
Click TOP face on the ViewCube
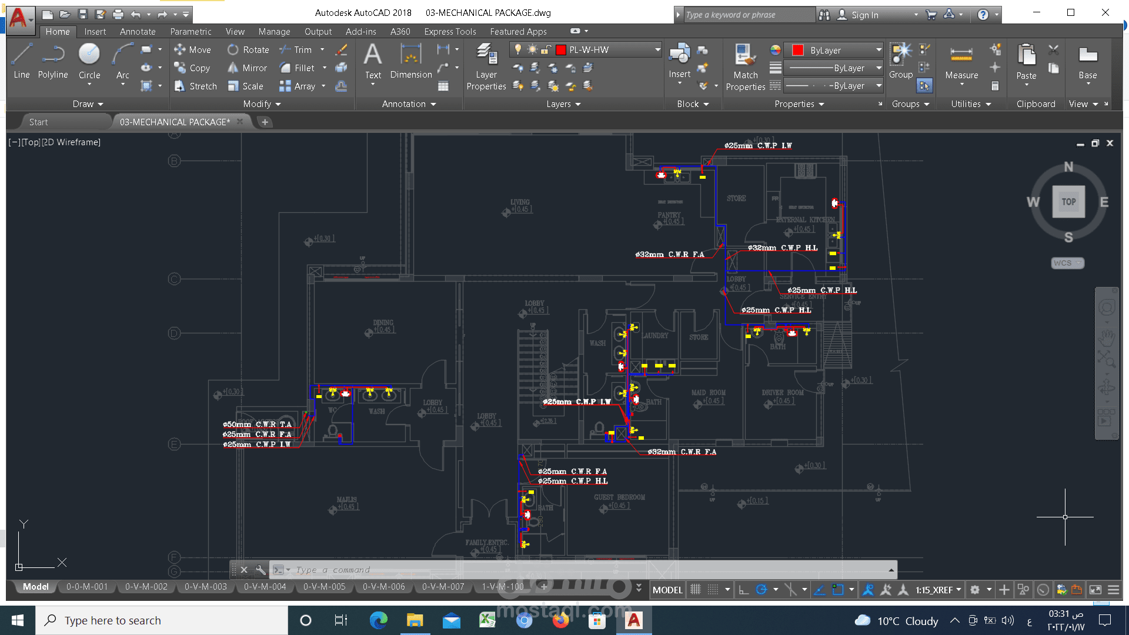point(1068,202)
